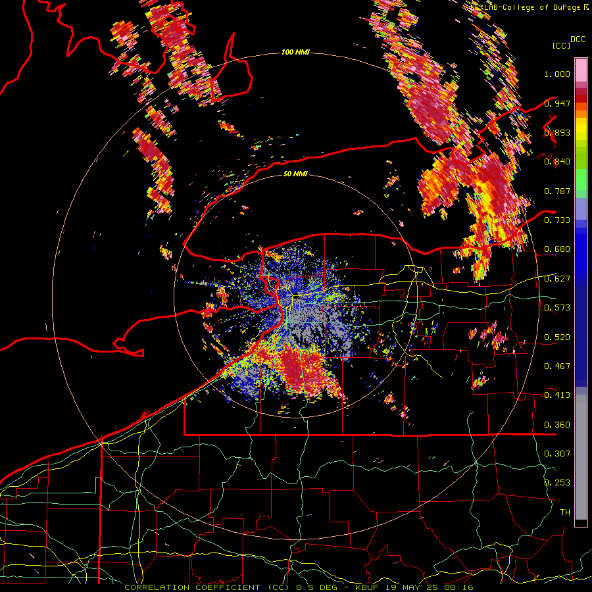Select the 0.733 legend value
This screenshot has height=592, width=592.
click(557, 220)
